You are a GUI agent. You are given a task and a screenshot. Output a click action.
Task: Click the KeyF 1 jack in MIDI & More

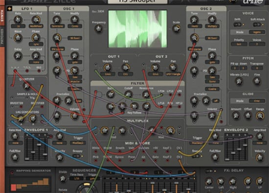(167, 151)
